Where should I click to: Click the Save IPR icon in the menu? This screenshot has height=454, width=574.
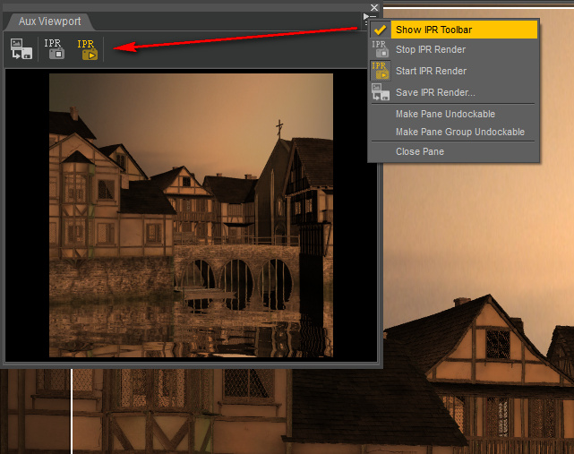381,92
